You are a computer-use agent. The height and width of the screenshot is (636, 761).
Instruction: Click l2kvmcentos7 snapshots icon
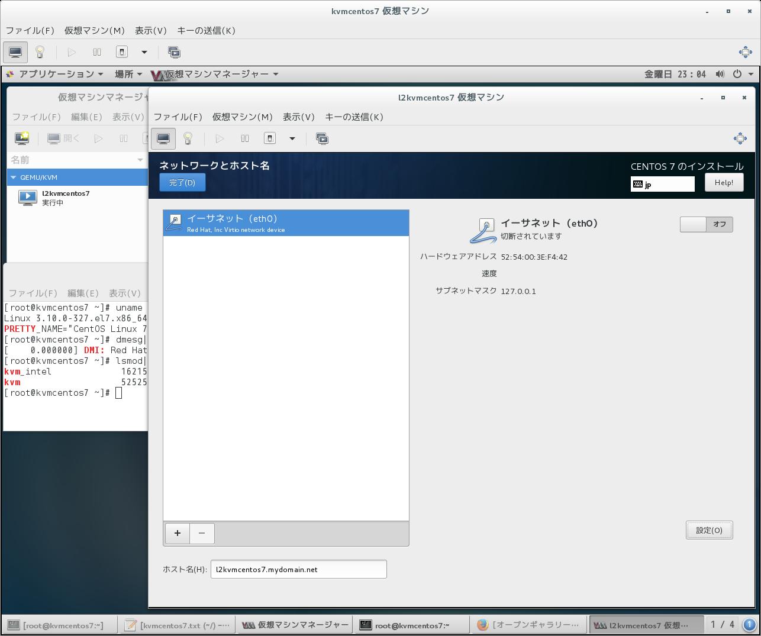tap(322, 138)
